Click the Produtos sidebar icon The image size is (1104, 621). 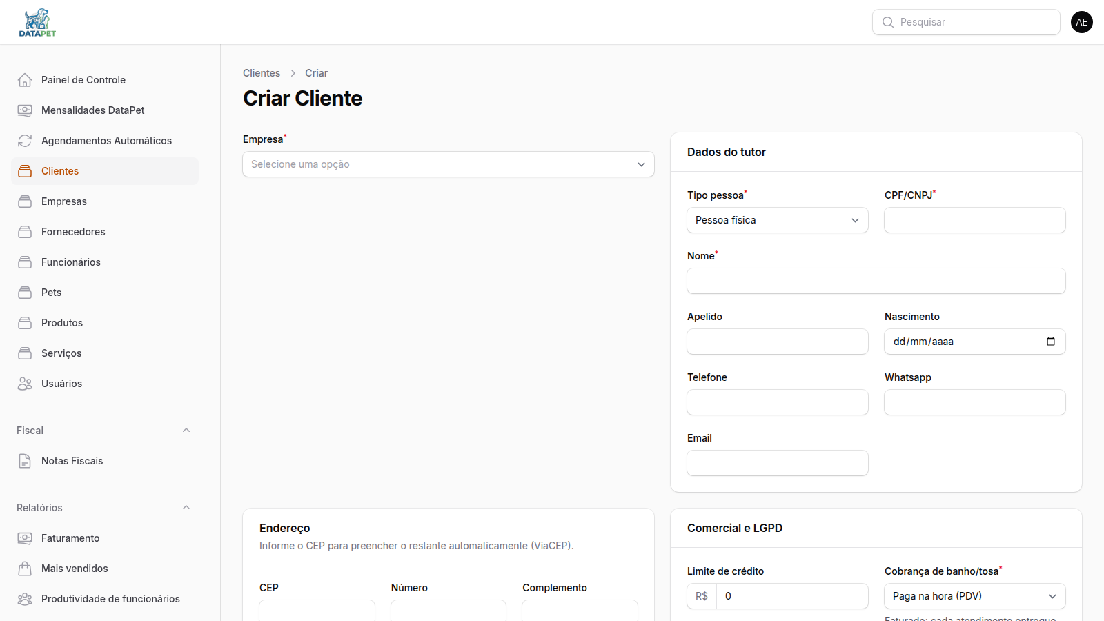coord(25,323)
